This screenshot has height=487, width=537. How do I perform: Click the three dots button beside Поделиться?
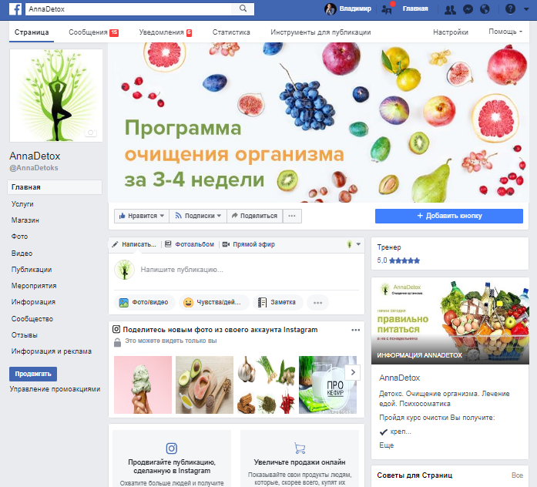pos(292,216)
